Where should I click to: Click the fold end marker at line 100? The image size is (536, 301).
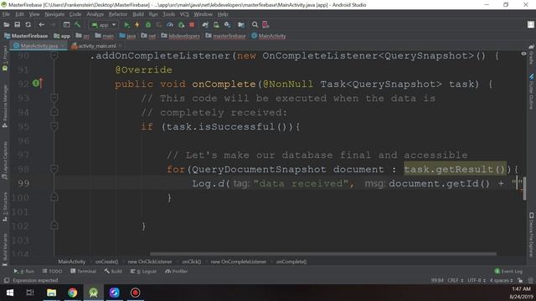tap(54, 197)
